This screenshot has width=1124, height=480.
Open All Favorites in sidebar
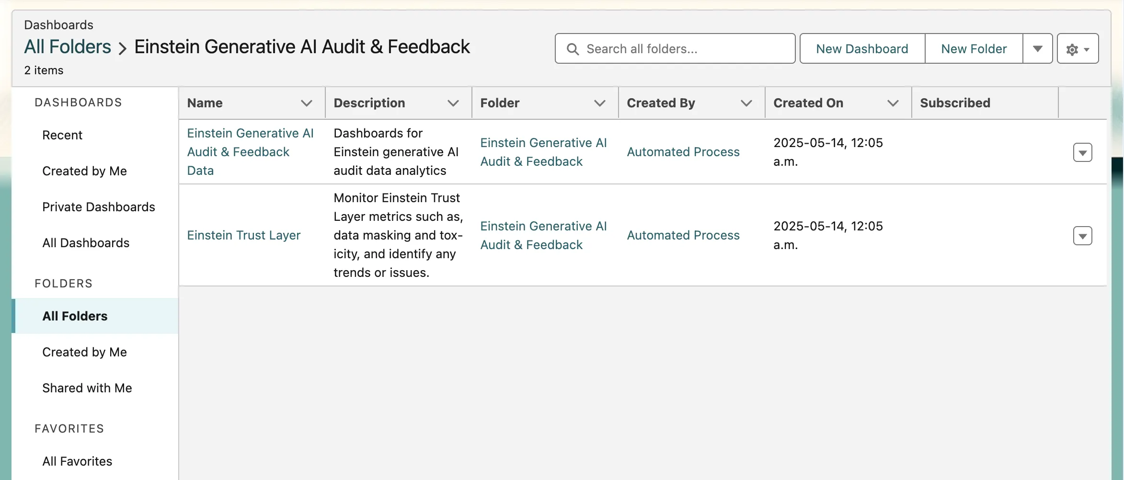[77, 461]
